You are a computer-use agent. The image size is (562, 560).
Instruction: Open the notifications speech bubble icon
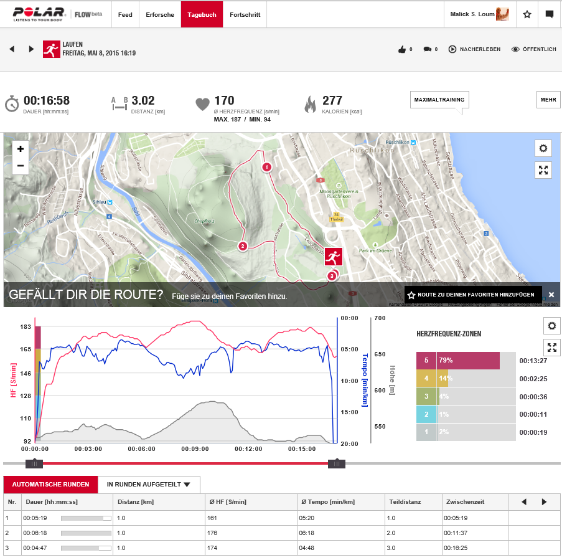click(x=550, y=14)
